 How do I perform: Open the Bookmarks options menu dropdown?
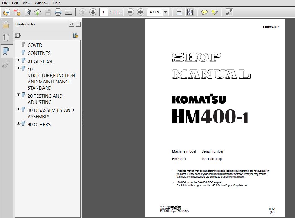click(18, 36)
